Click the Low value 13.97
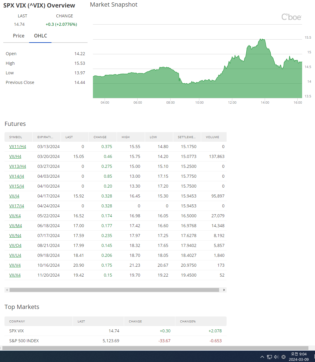The image size is (315, 362). pos(80,73)
